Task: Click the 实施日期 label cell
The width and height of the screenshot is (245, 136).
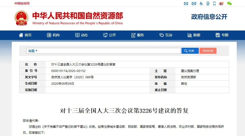Action: pos(32,90)
